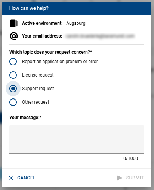
Task: Click the "Your message:" field label
Action: [25, 118]
